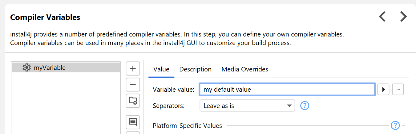This screenshot has width=416, height=134.
Task: Switch to the Value tab
Action: coord(161,69)
